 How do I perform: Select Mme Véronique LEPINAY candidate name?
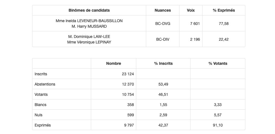[89, 42]
